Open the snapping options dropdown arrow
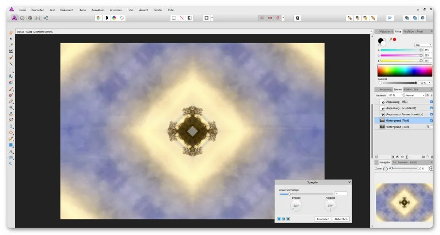440x235 pixels. (283, 18)
